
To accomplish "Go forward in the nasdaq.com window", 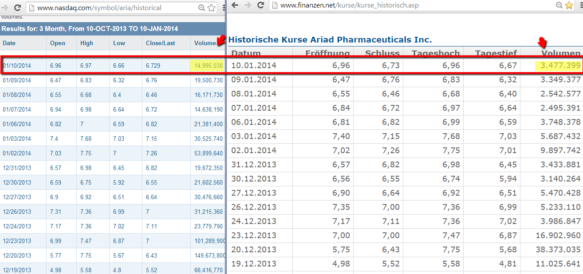I will pyautogui.click(x=4, y=8).
